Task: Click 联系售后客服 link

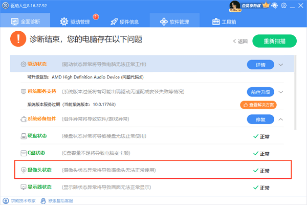Action: 61,201
